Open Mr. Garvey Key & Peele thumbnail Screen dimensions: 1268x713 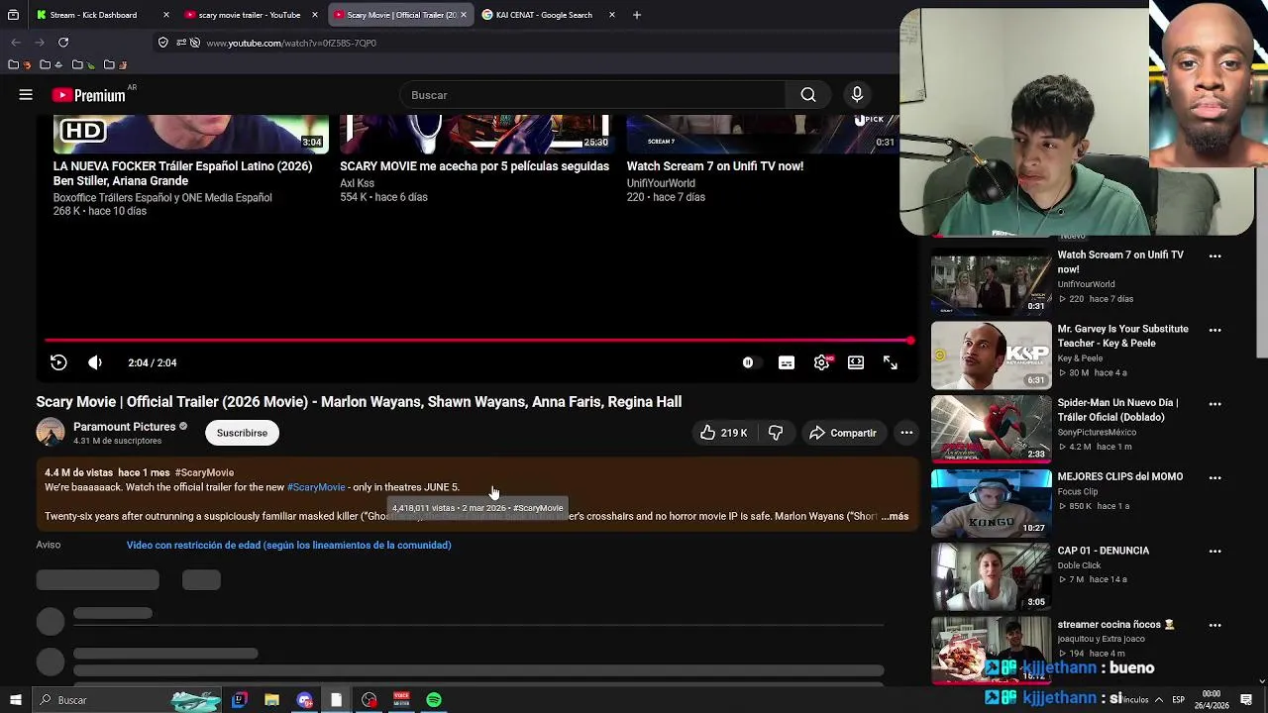pyautogui.click(x=991, y=356)
